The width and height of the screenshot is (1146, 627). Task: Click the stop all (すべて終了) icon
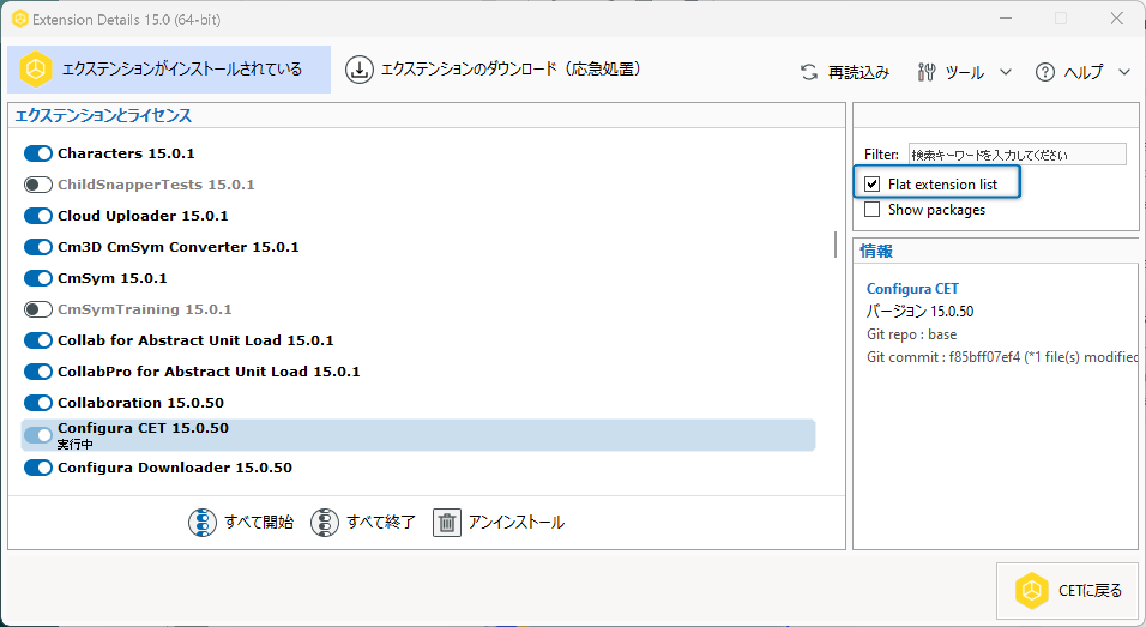click(x=324, y=523)
